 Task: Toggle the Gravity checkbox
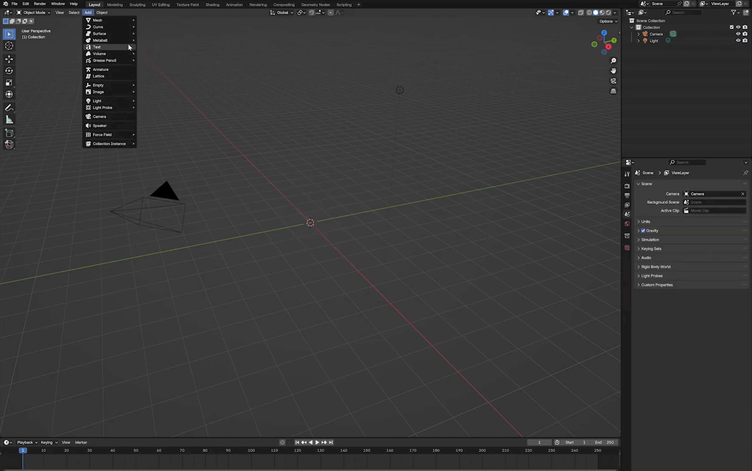click(643, 230)
